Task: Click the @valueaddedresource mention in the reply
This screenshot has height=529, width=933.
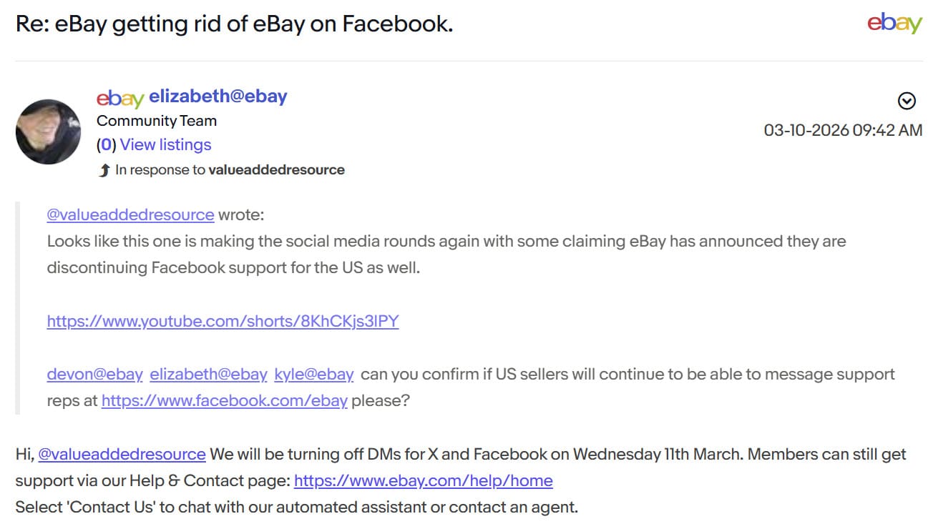Action: click(x=122, y=454)
